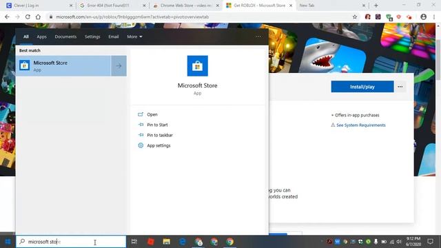Screen dimensions: 441x248
Task: Switch search filter to Documents
Action: [x=65, y=37]
